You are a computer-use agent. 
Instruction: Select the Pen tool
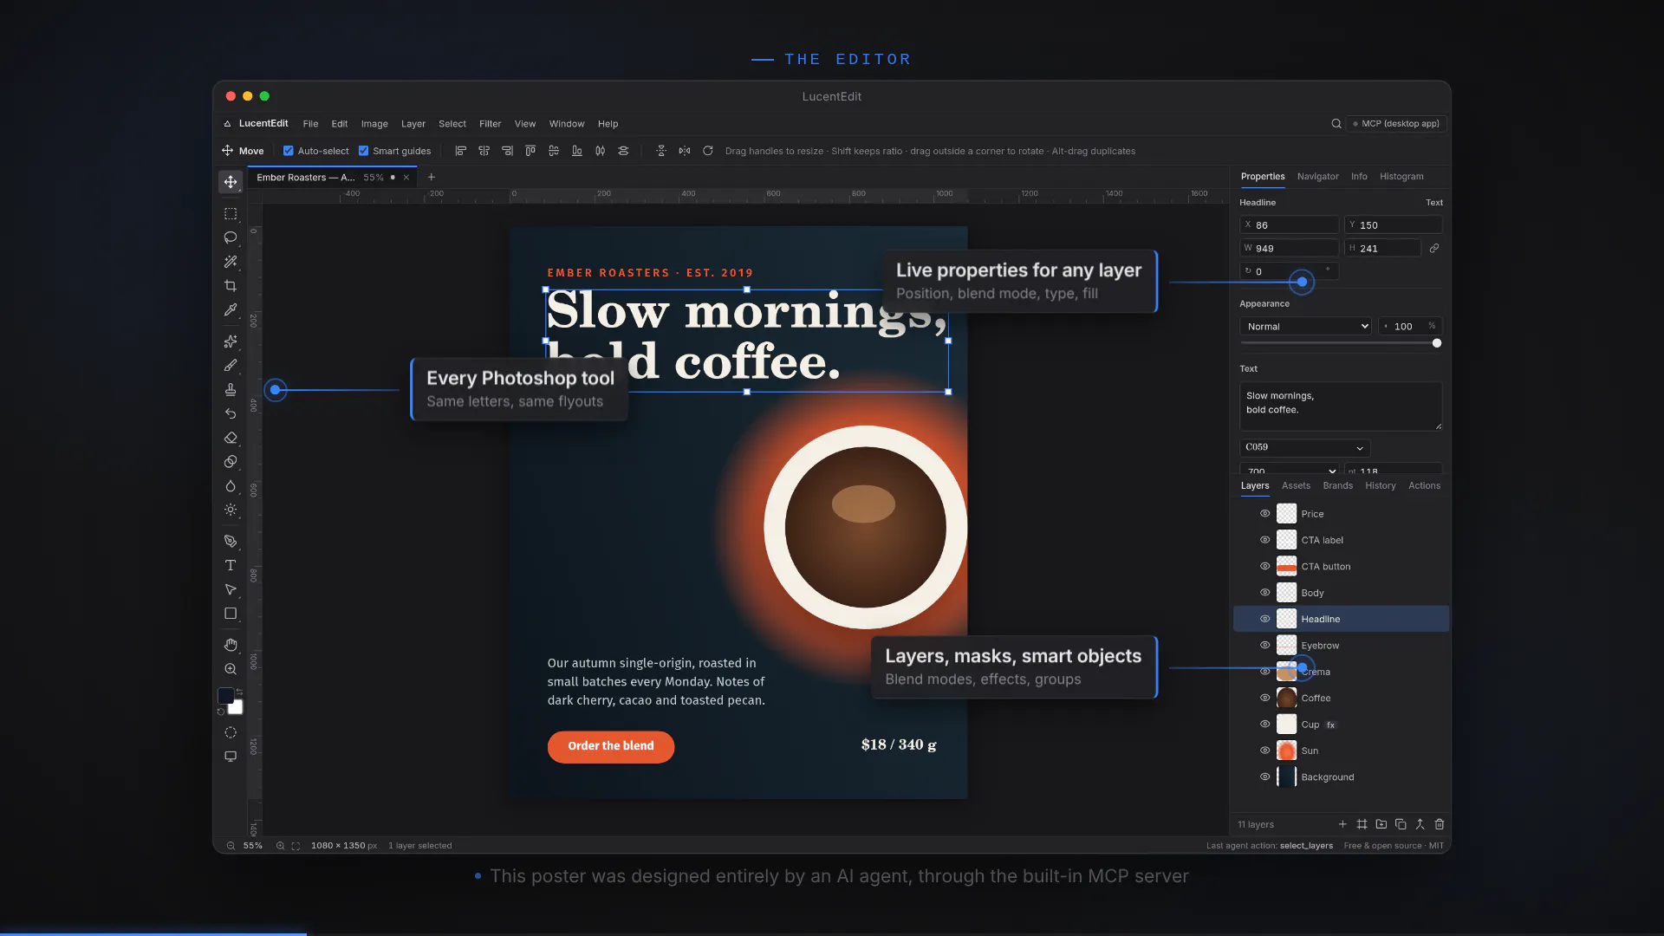pyautogui.click(x=231, y=542)
